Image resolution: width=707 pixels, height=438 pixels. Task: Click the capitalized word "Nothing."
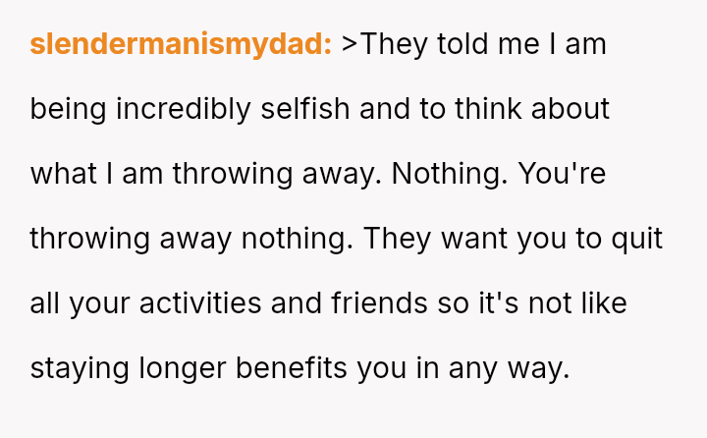click(449, 174)
